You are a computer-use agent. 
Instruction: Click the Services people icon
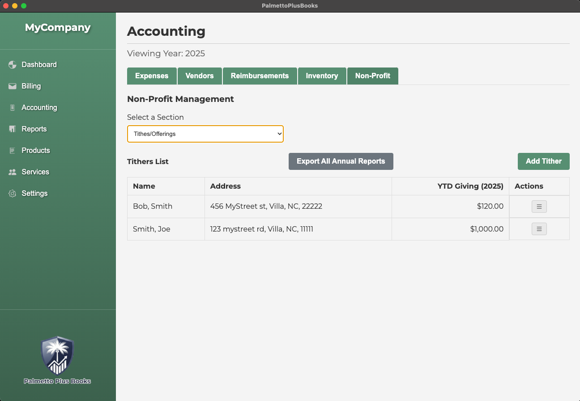pyautogui.click(x=13, y=172)
